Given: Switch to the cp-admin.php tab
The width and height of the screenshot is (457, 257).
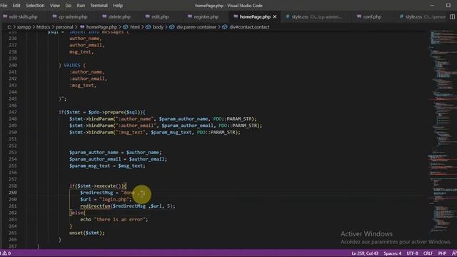Looking at the screenshot, I should pos(73,17).
